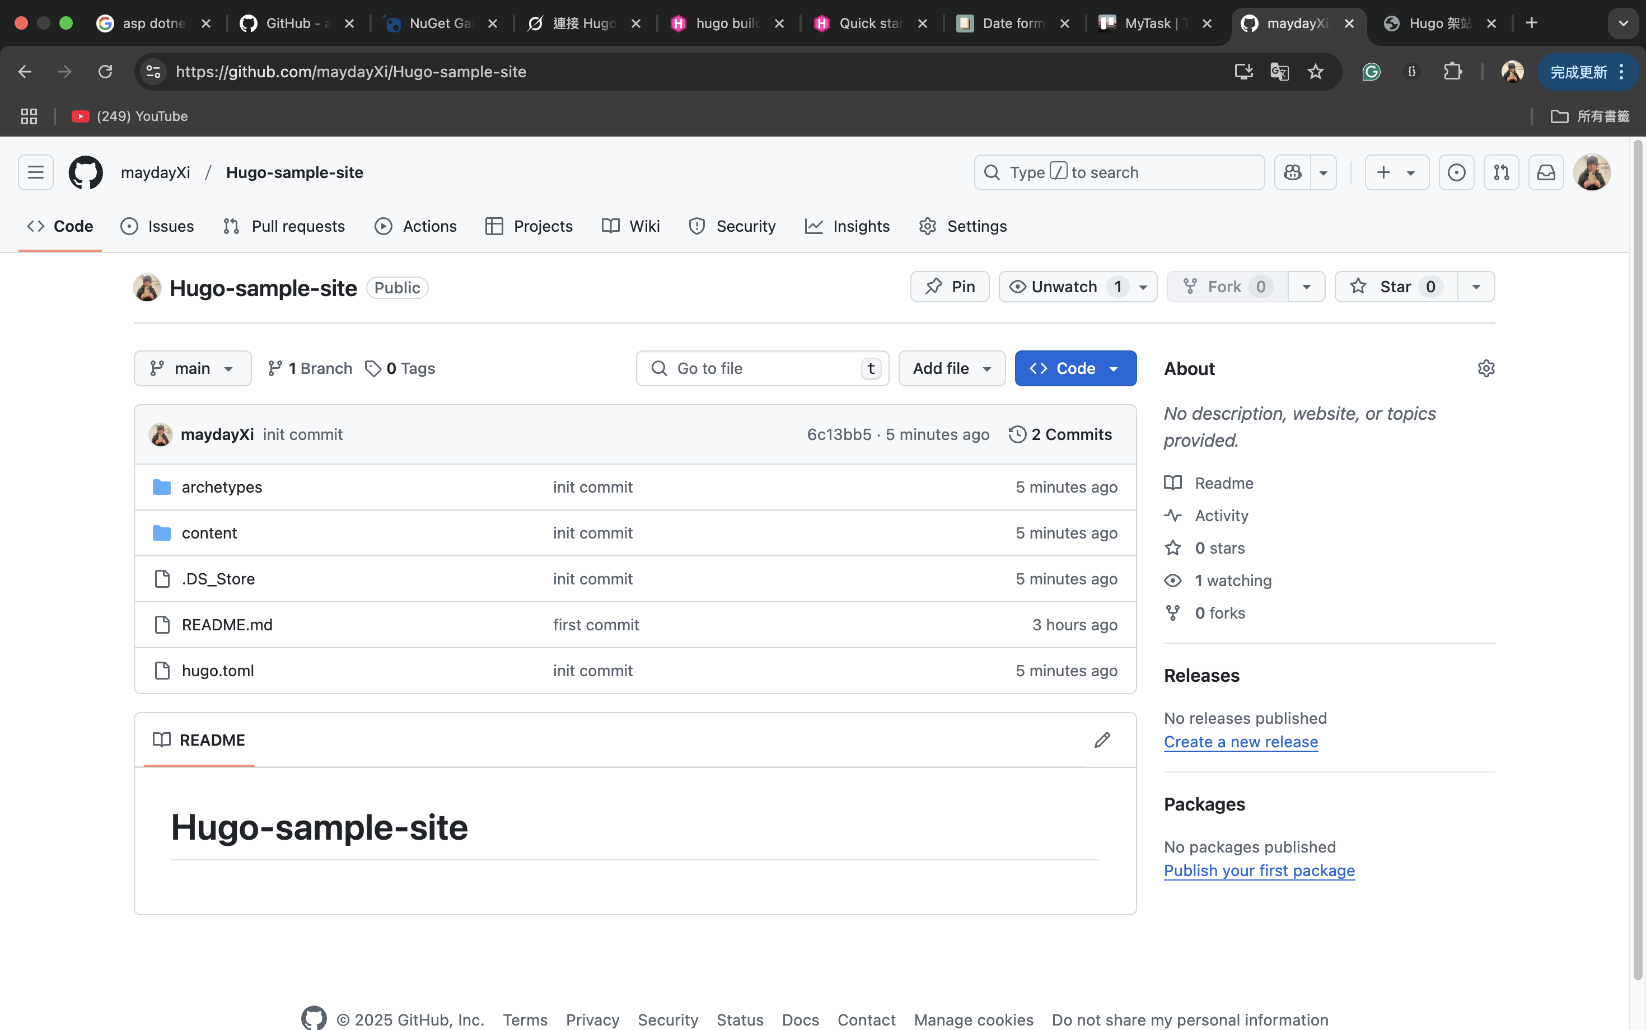
Task: Click the Type / to search box
Action: pyautogui.click(x=1119, y=172)
